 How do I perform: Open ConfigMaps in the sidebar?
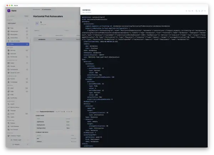tap(18, 82)
